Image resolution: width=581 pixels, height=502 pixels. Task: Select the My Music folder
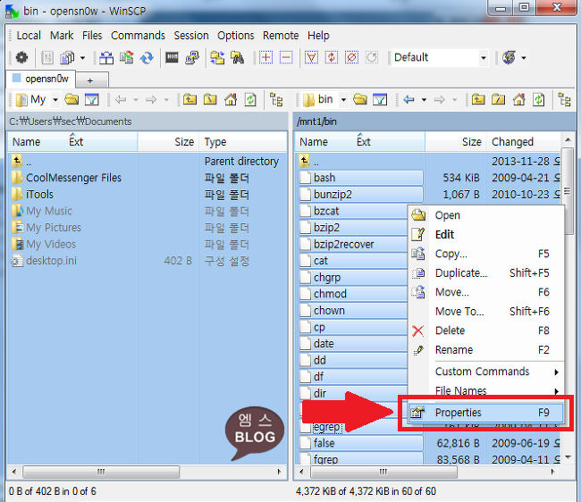49,211
